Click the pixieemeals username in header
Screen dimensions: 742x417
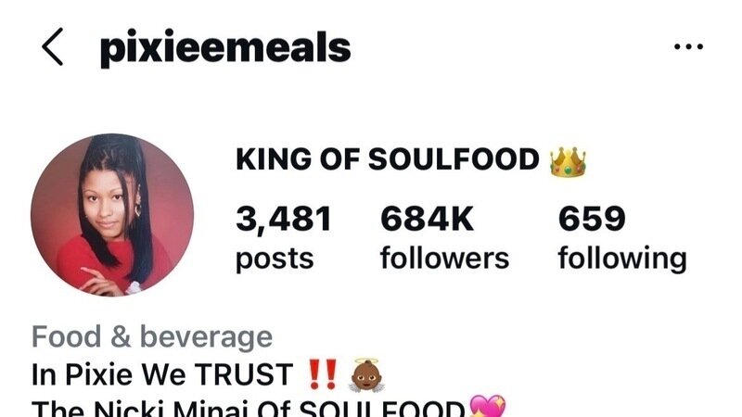click(225, 48)
